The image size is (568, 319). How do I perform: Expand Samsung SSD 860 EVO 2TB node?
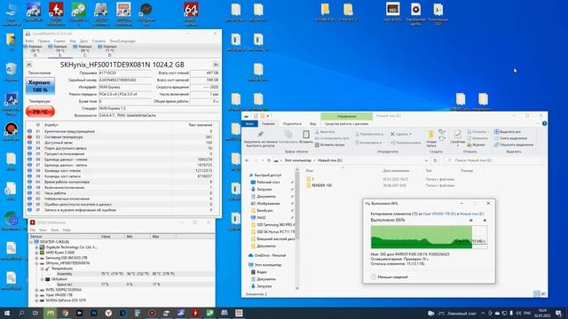tap(36, 258)
